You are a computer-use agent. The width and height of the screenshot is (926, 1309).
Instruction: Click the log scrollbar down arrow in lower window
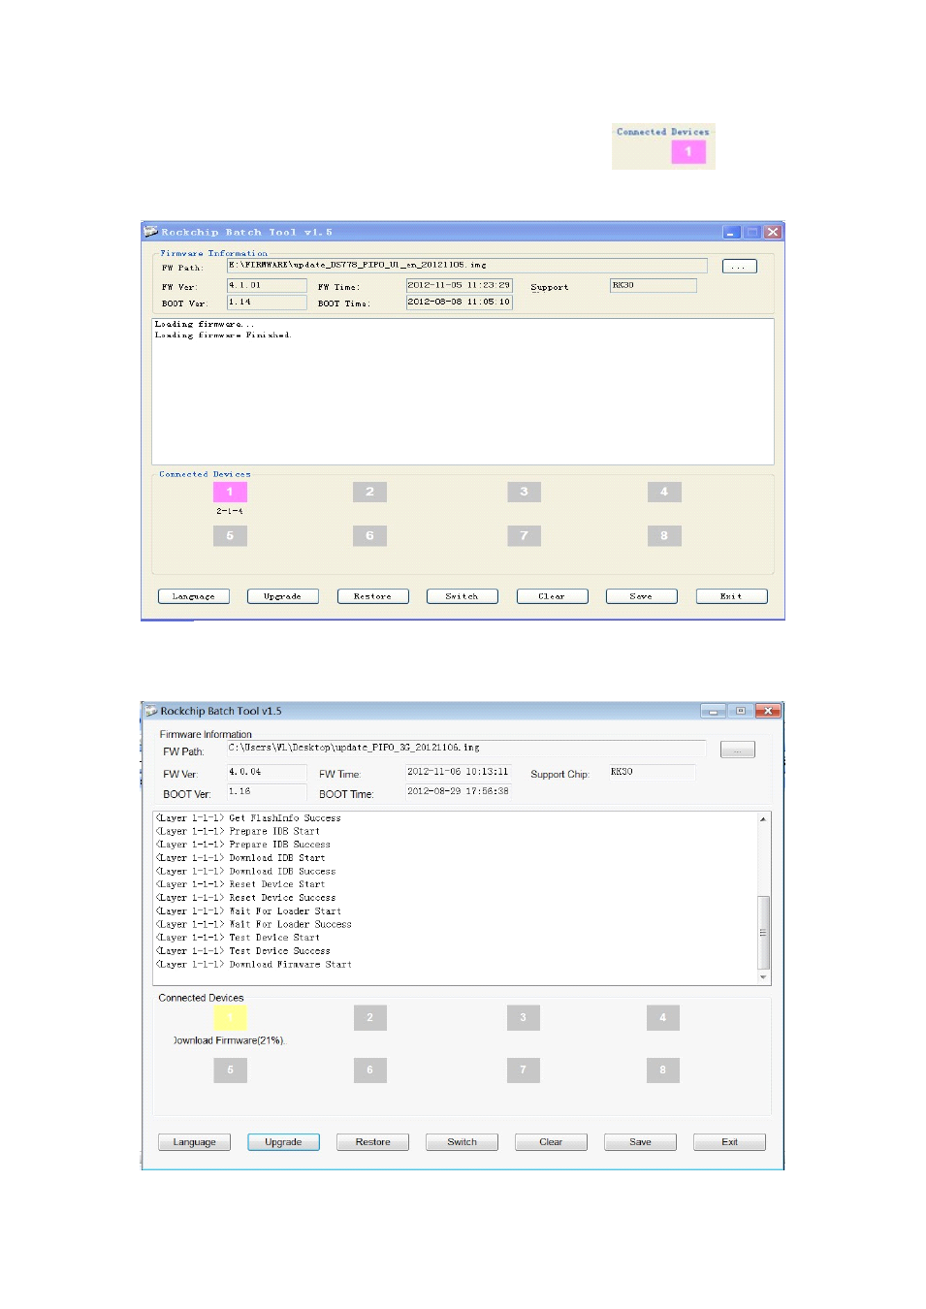coord(763,977)
